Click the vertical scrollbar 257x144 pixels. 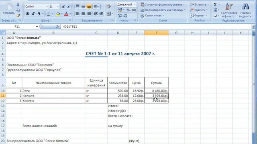click(254, 85)
